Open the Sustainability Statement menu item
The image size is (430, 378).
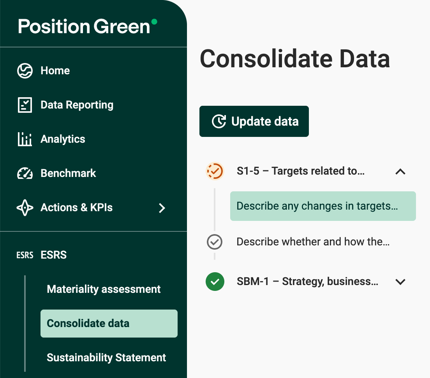pyautogui.click(x=106, y=358)
